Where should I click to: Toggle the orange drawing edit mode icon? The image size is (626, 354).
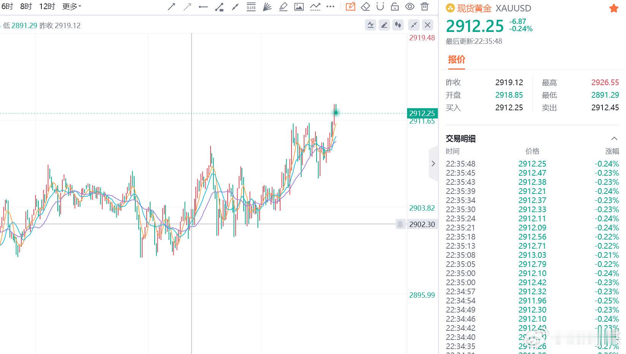pos(350,6)
